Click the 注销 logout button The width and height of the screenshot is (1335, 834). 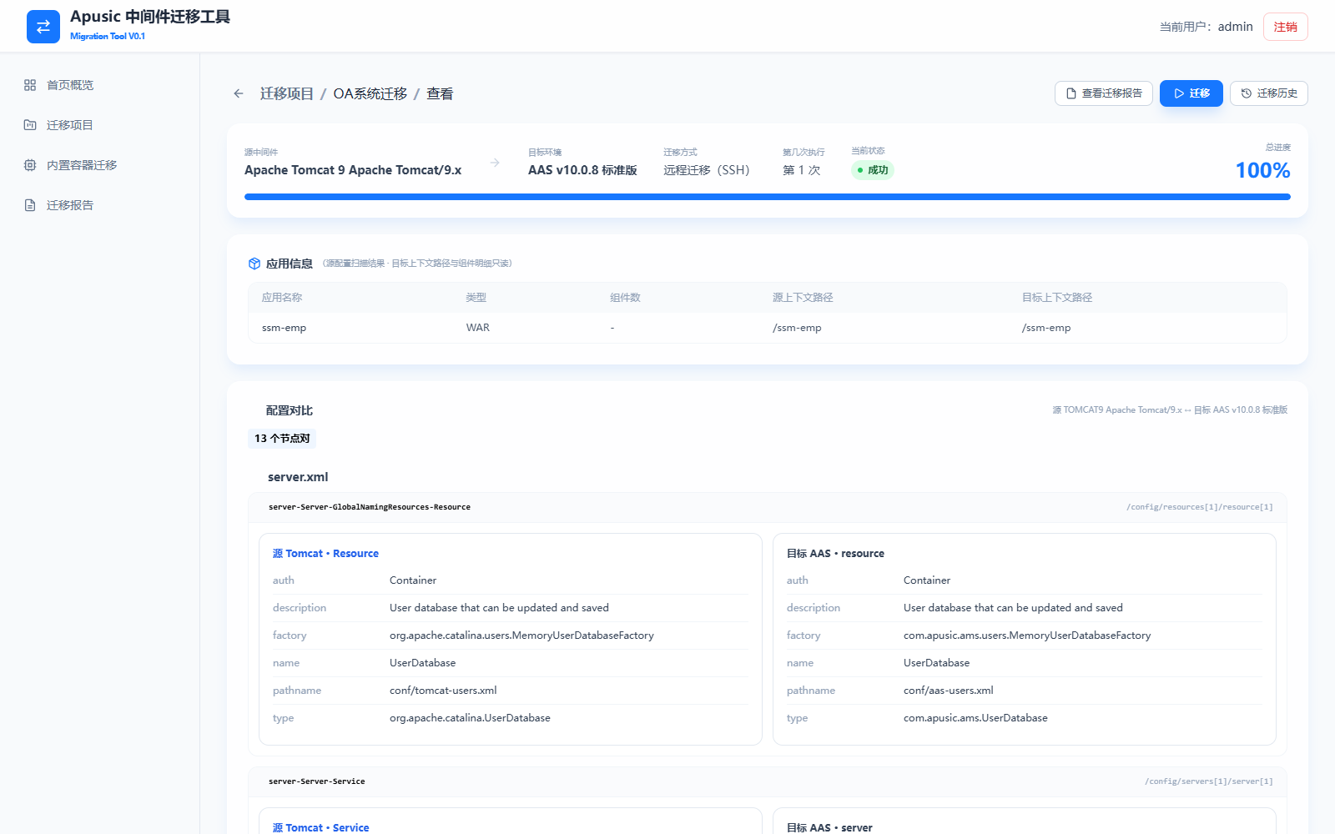(x=1286, y=27)
